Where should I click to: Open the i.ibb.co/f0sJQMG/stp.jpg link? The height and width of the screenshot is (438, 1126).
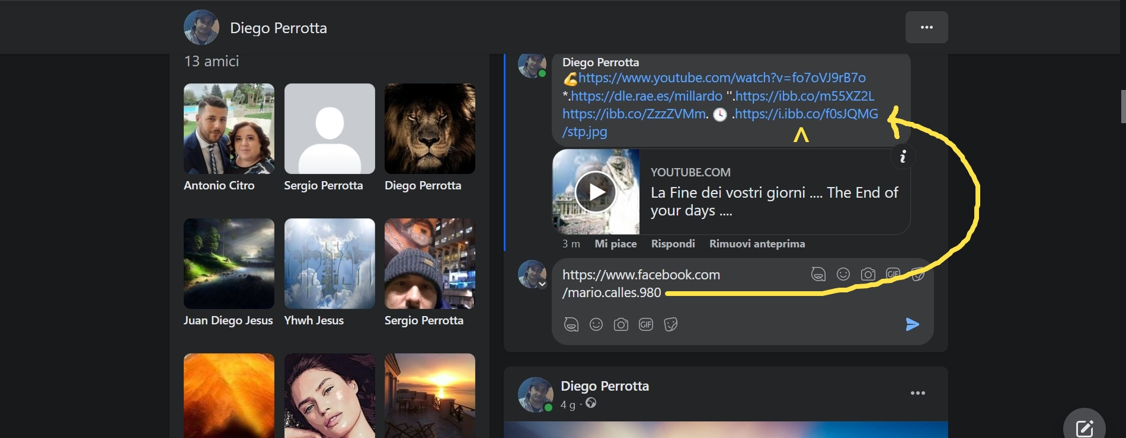[806, 114]
